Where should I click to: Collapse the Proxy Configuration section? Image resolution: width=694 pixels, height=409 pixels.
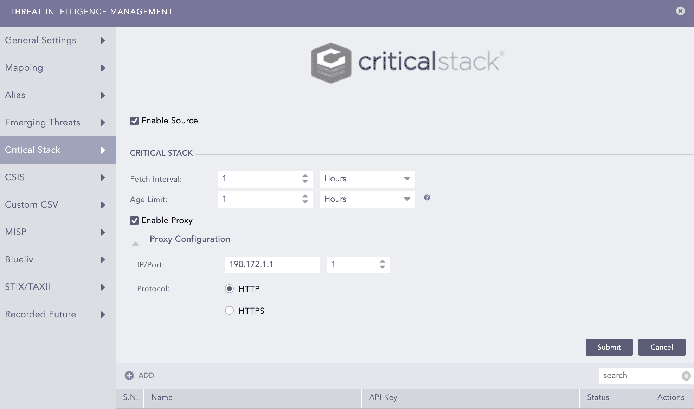pyautogui.click(x=135, y=243)
